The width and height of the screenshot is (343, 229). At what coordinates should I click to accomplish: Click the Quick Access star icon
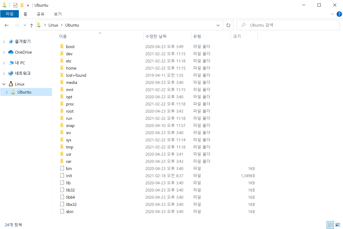11,41
